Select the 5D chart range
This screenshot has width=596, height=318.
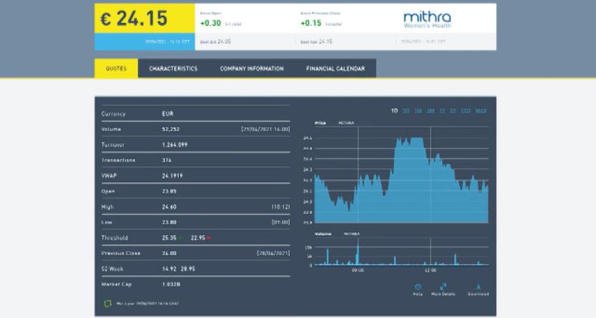pos(406,111)
